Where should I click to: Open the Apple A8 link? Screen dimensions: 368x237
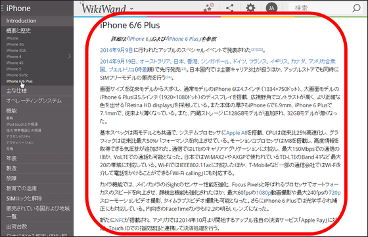tap(237, 132)
